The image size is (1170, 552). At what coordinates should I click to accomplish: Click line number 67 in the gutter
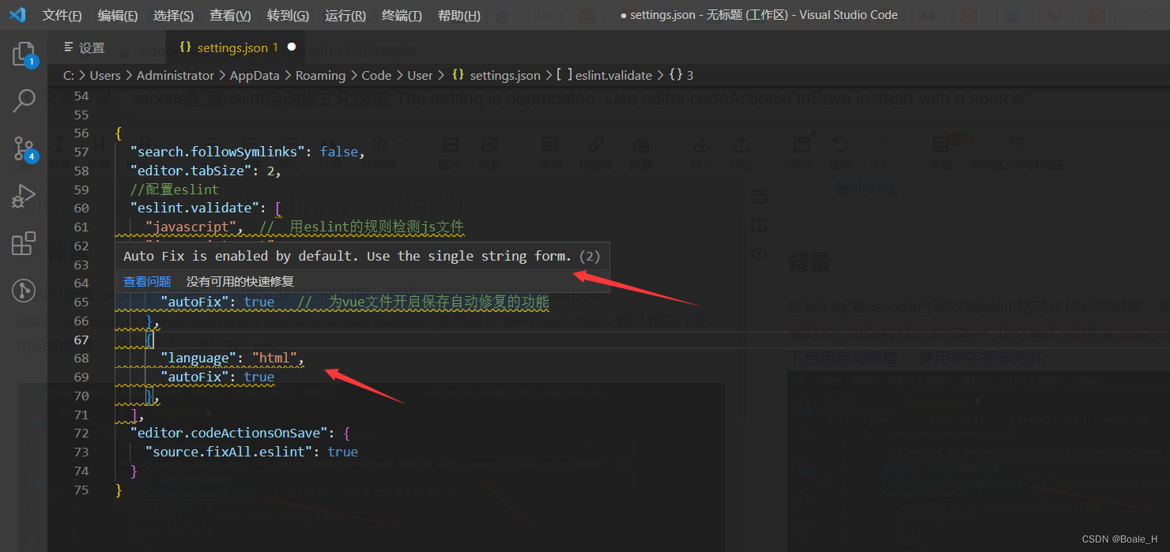click(81, 339)
